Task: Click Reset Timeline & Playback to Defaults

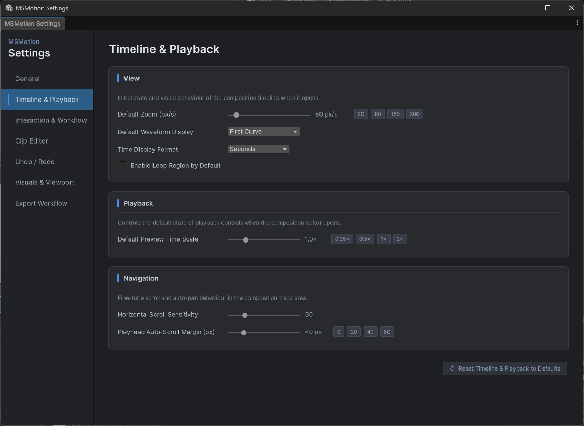Action: tap(505, 368)
